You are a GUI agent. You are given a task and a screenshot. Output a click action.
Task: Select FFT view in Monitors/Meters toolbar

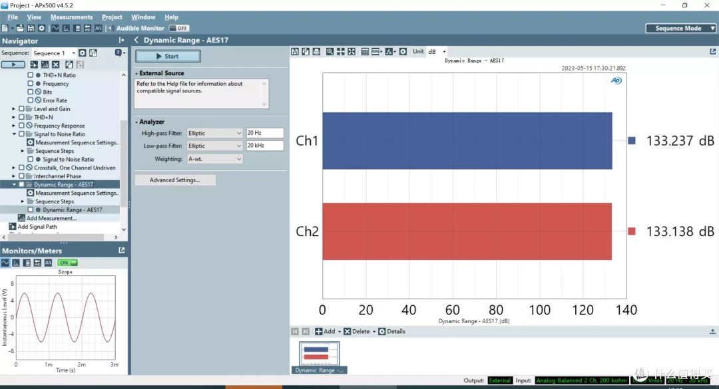tap(16, 263)
